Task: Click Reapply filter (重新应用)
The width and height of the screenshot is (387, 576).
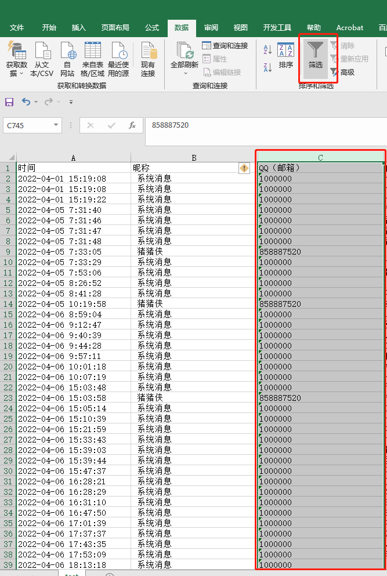Action: (349, 59)
